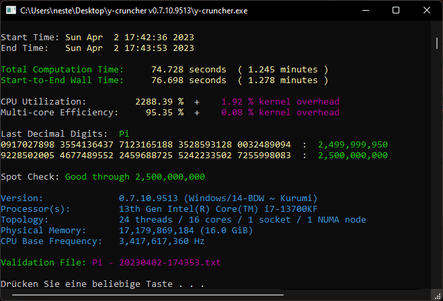Viewport: 443px width, 301px height.
Task: Click the '( 1.245 minutes )' text
Action: pos(283,69)
